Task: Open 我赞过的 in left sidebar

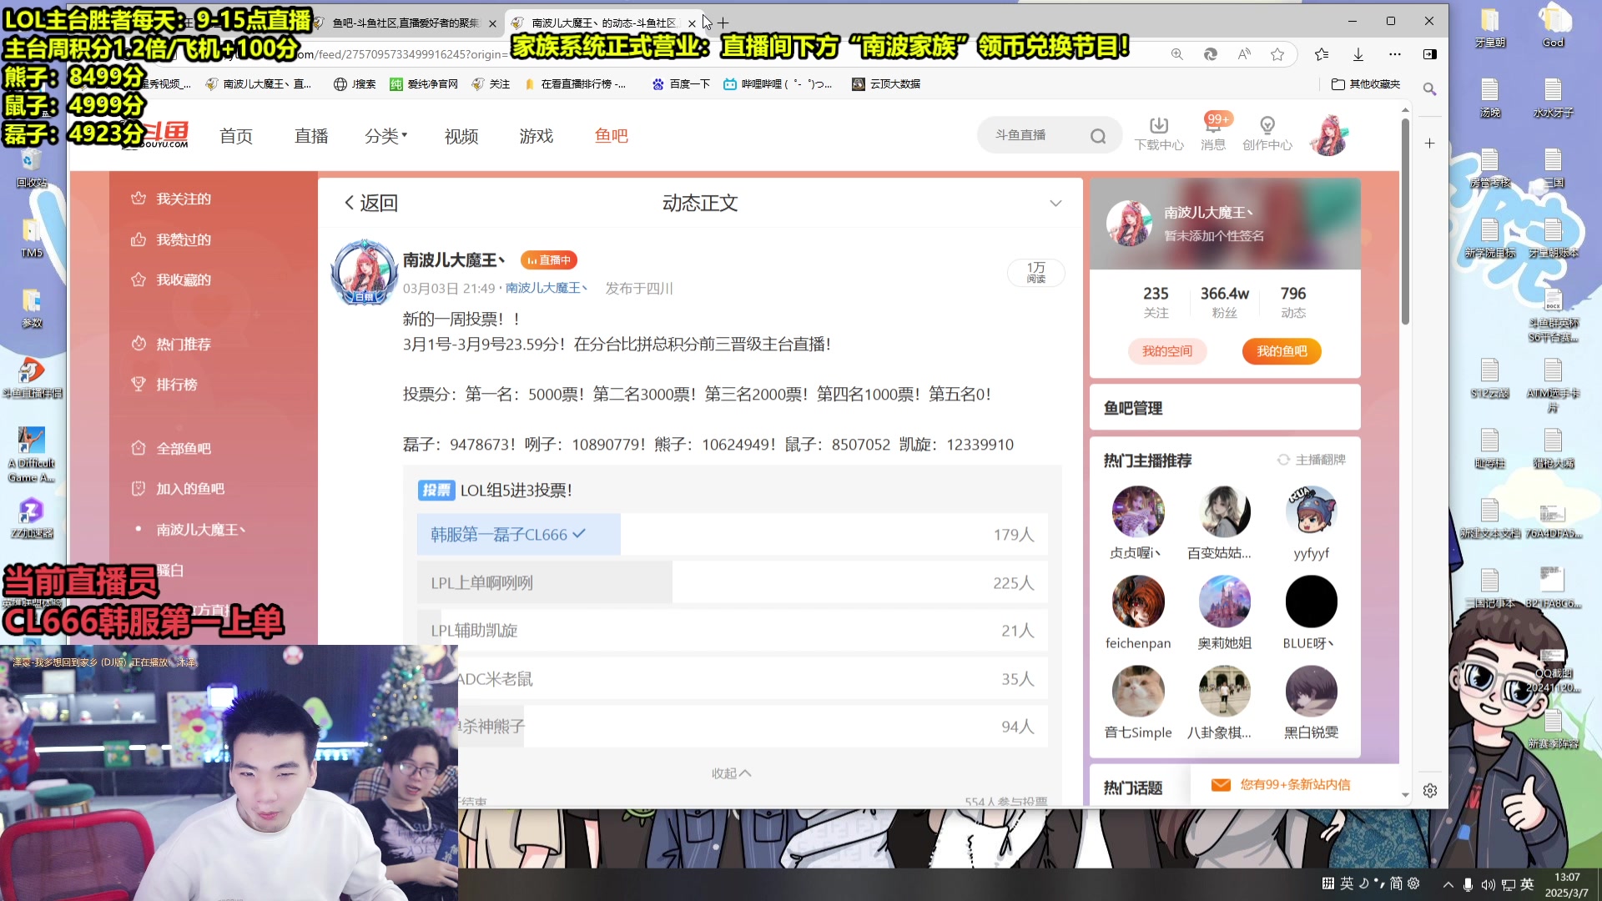Action: coord(171,239)
